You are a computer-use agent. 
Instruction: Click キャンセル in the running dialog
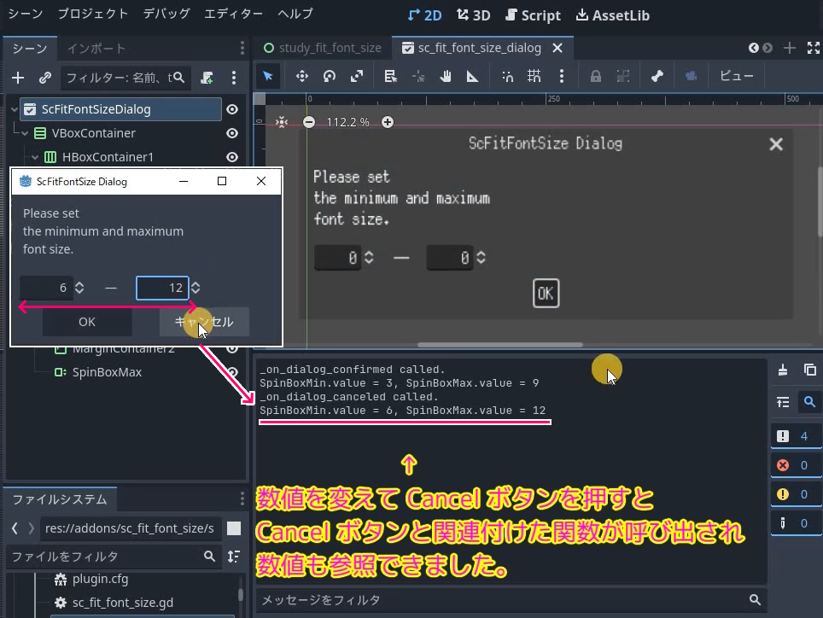click(204, 322)
